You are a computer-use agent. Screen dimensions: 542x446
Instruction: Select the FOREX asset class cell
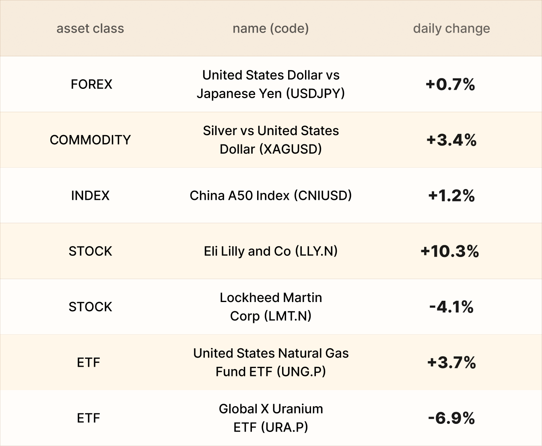[91, 84]
